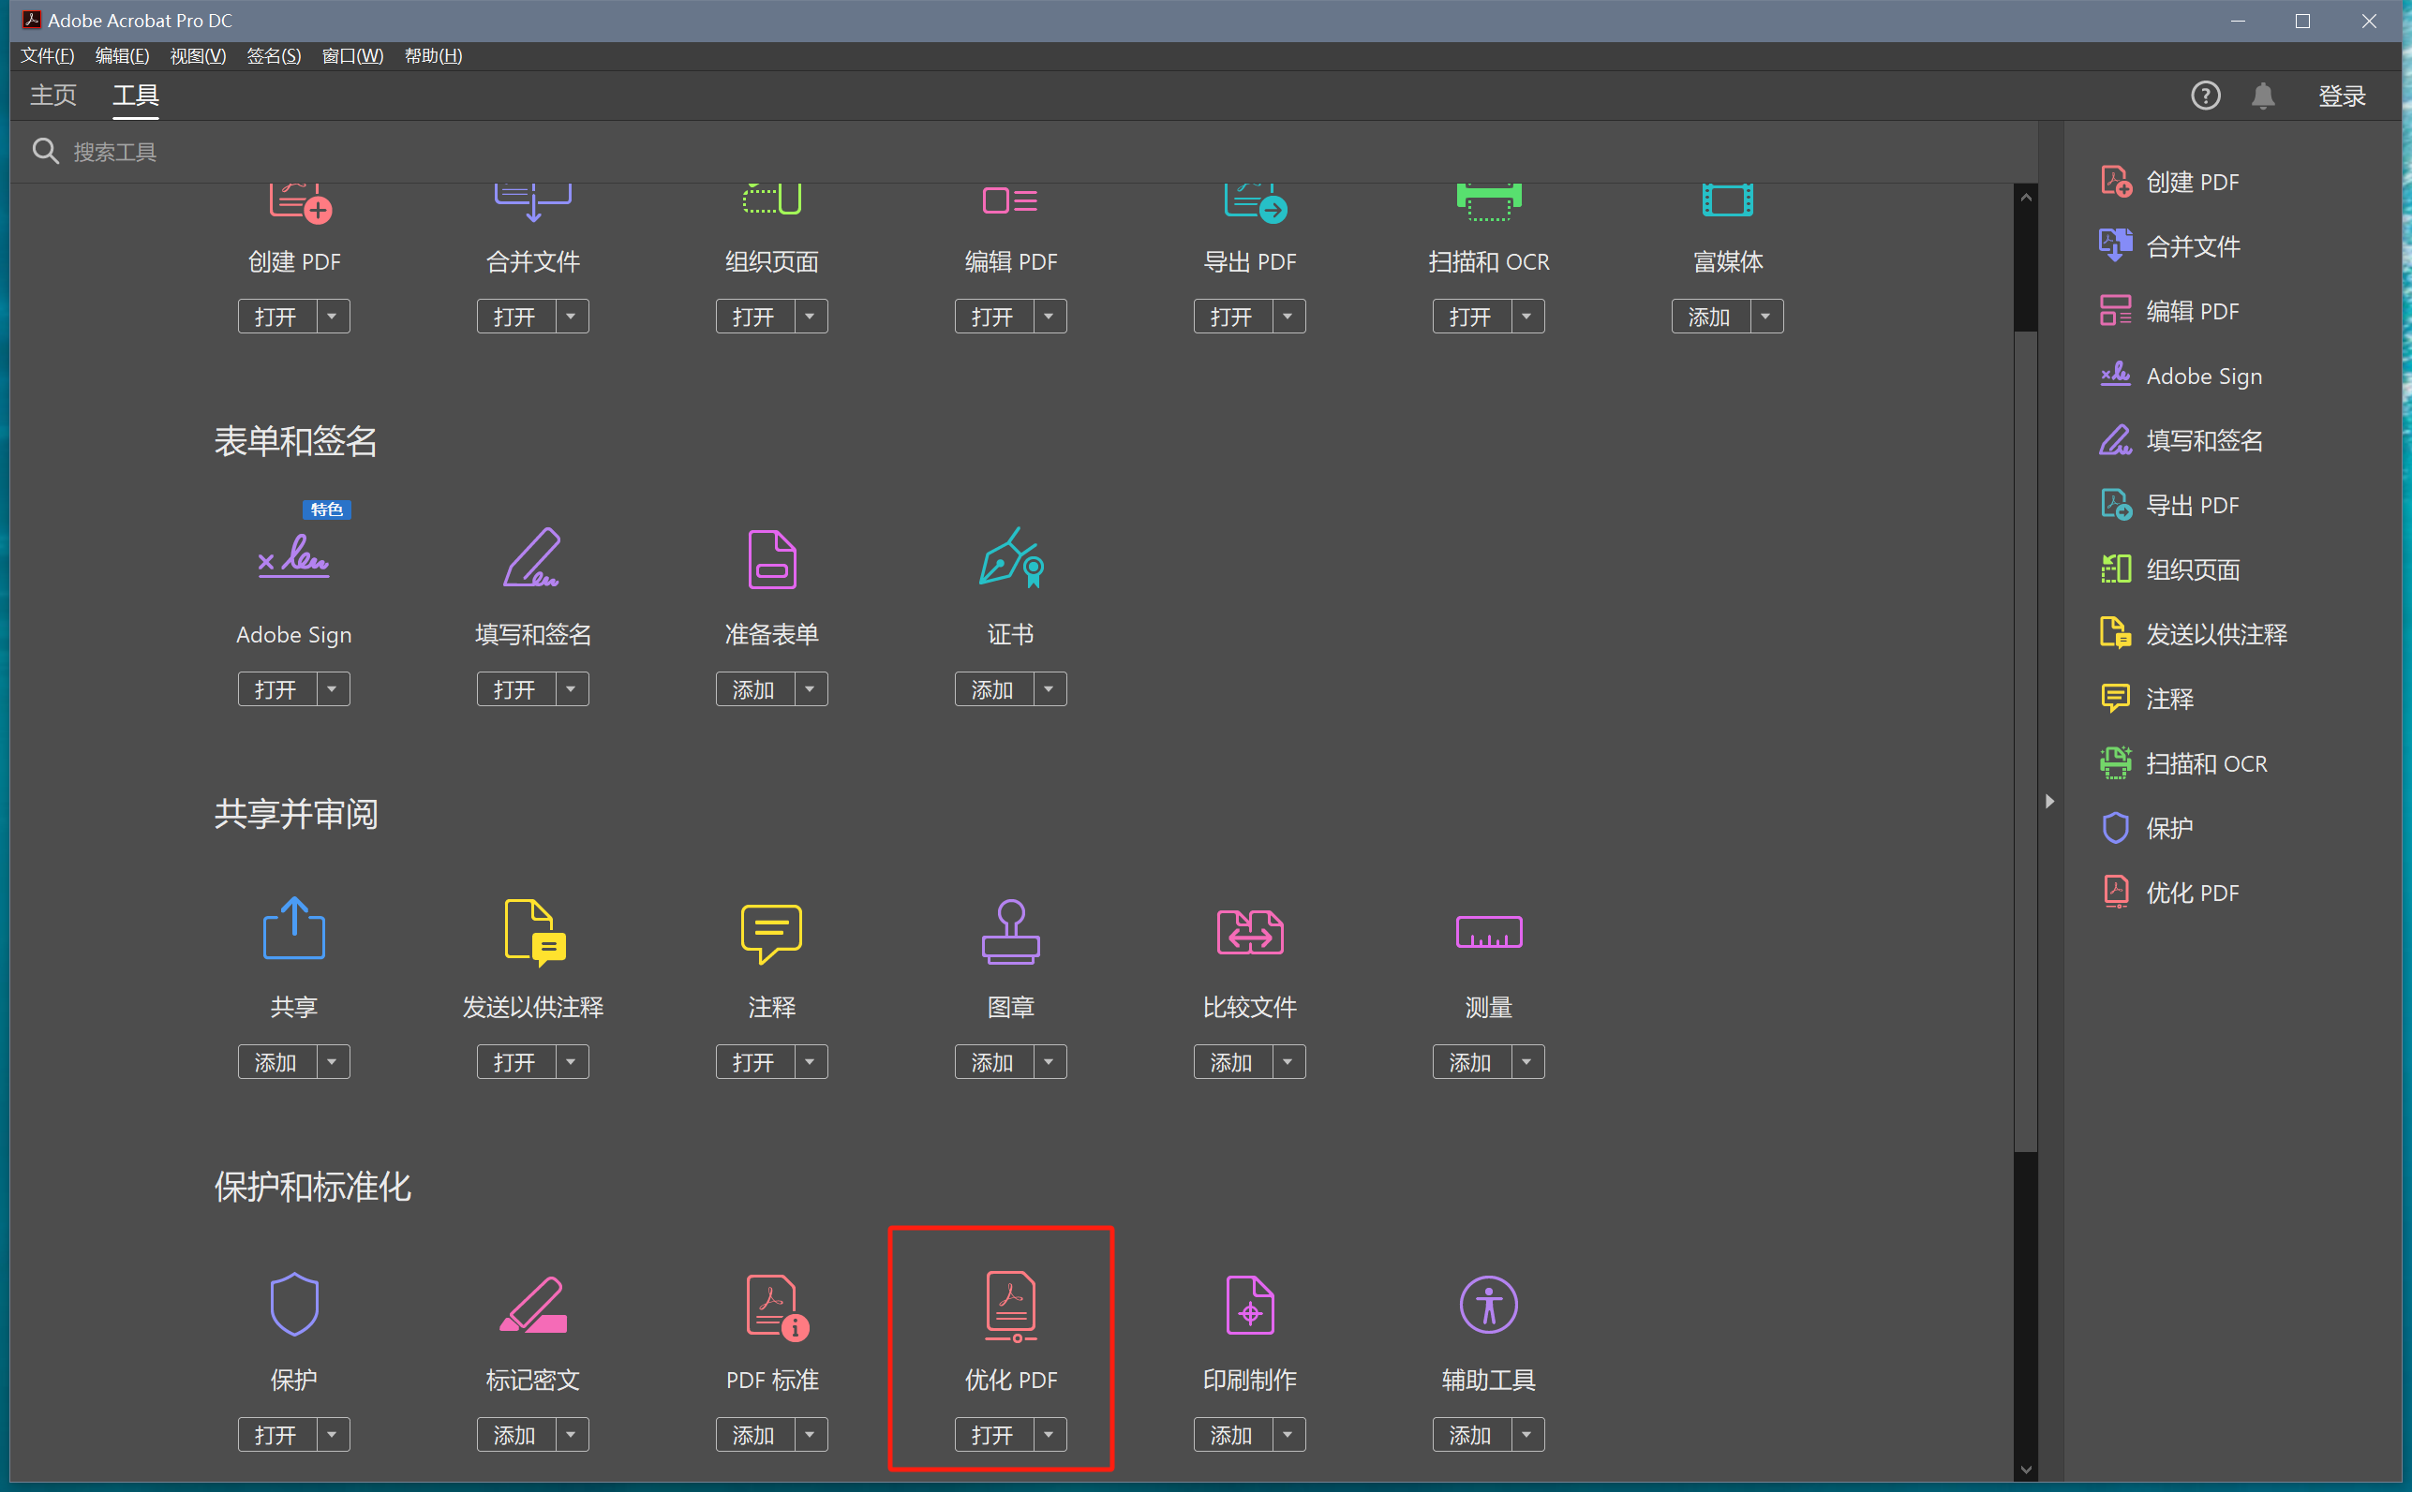The width and height of the screenshot is (2412, 1492).
Task: Open the Certificates (证书) pen icon
Action: click(x=1010, y=558)
